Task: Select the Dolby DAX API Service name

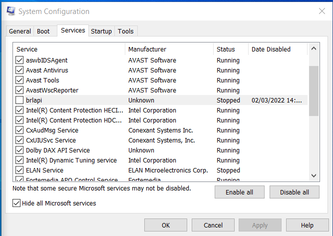Action: point(58,150)
